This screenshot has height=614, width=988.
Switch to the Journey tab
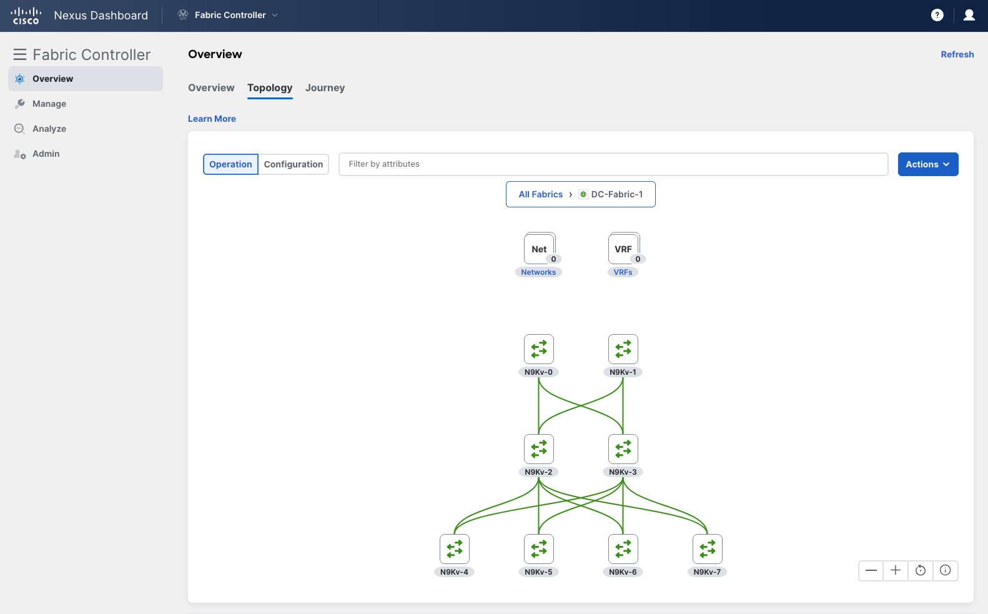click(325, 87)
